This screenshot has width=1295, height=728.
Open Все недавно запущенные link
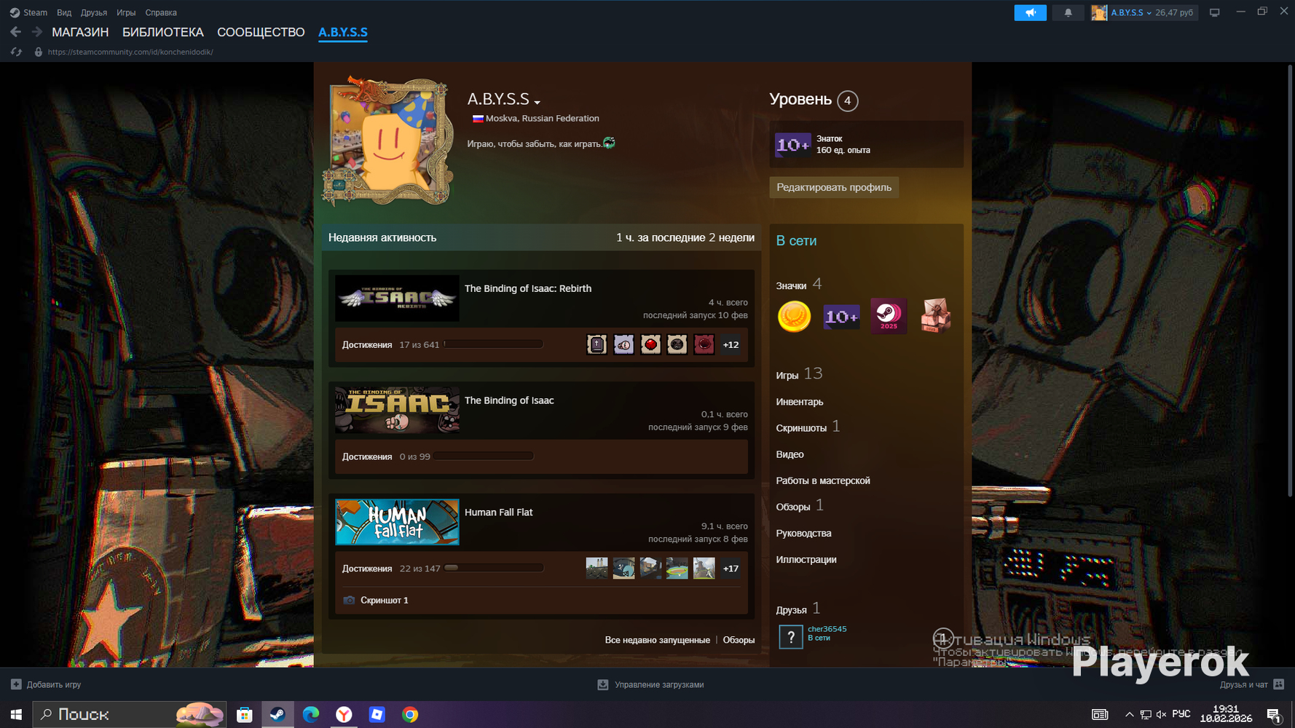pos(657,640)
